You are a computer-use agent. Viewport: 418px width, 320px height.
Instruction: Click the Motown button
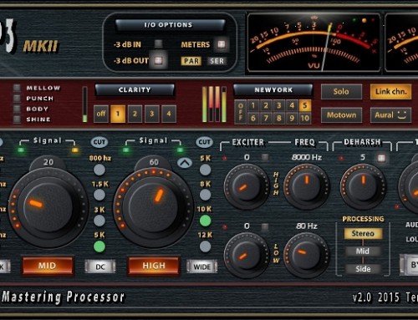pos(341,115)
